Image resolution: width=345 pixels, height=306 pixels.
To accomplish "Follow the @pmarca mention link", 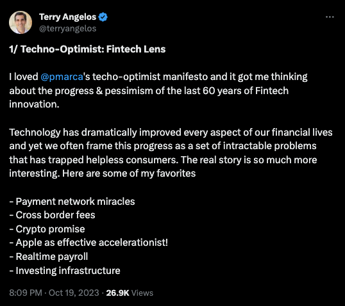I will click(62, 77).
